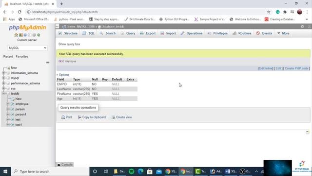Click the Windows search box
This screenshot has width=312, height=176.
point(50,172)
